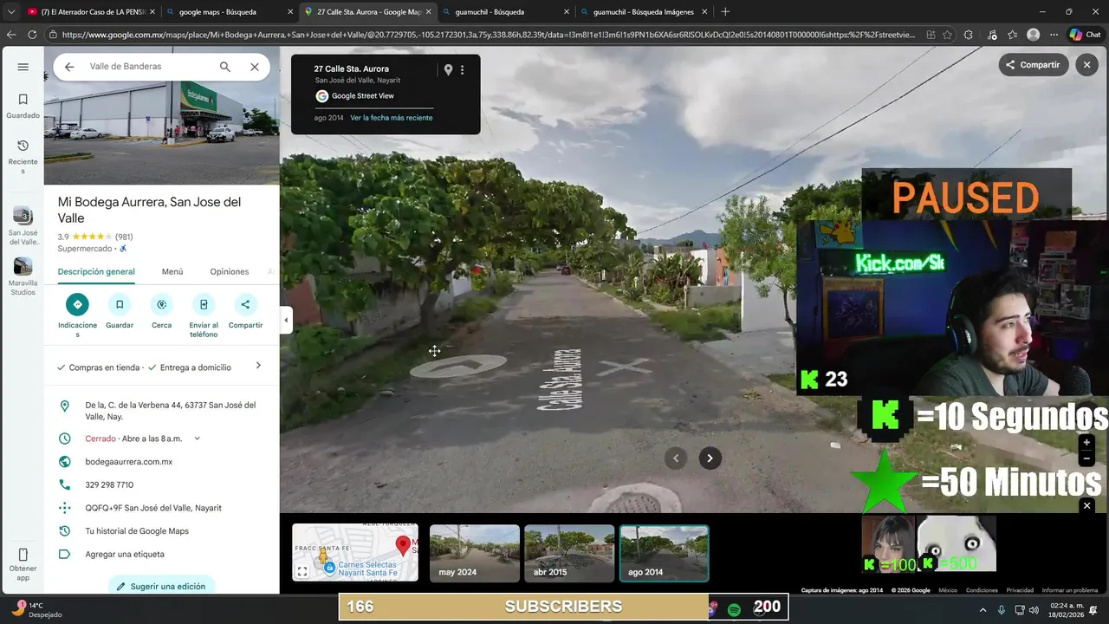Open Maravilla Studios recent item
Screen dimensions: 1109x624
click(23, 276)
